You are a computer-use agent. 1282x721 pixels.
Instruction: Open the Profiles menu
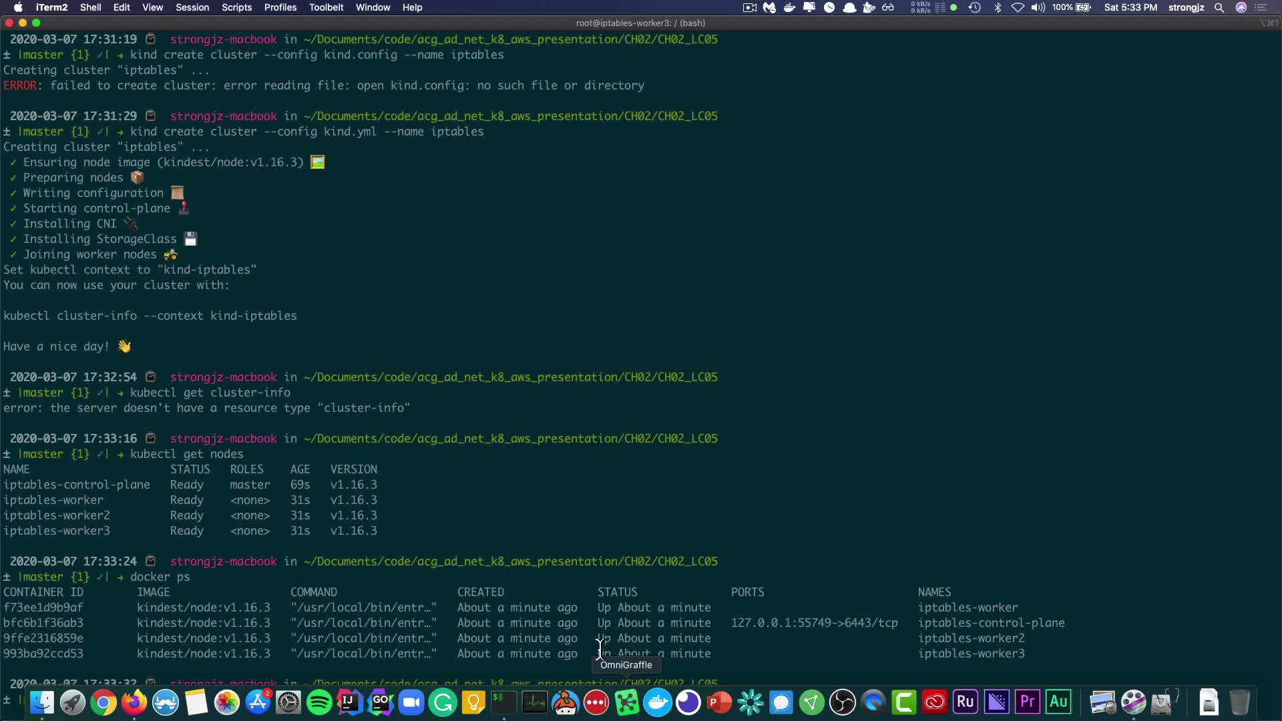click(x=280, y=7)
